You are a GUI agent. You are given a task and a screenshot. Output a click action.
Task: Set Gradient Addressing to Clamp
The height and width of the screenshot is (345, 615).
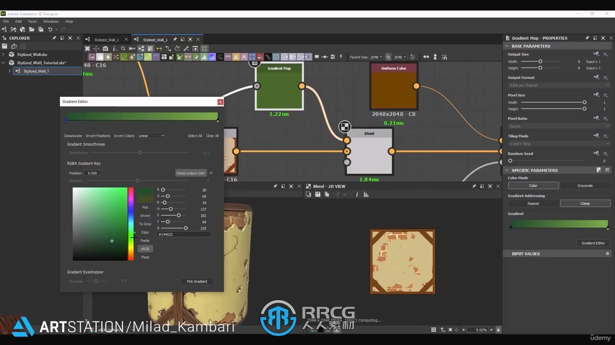click(x=585, y=203)
